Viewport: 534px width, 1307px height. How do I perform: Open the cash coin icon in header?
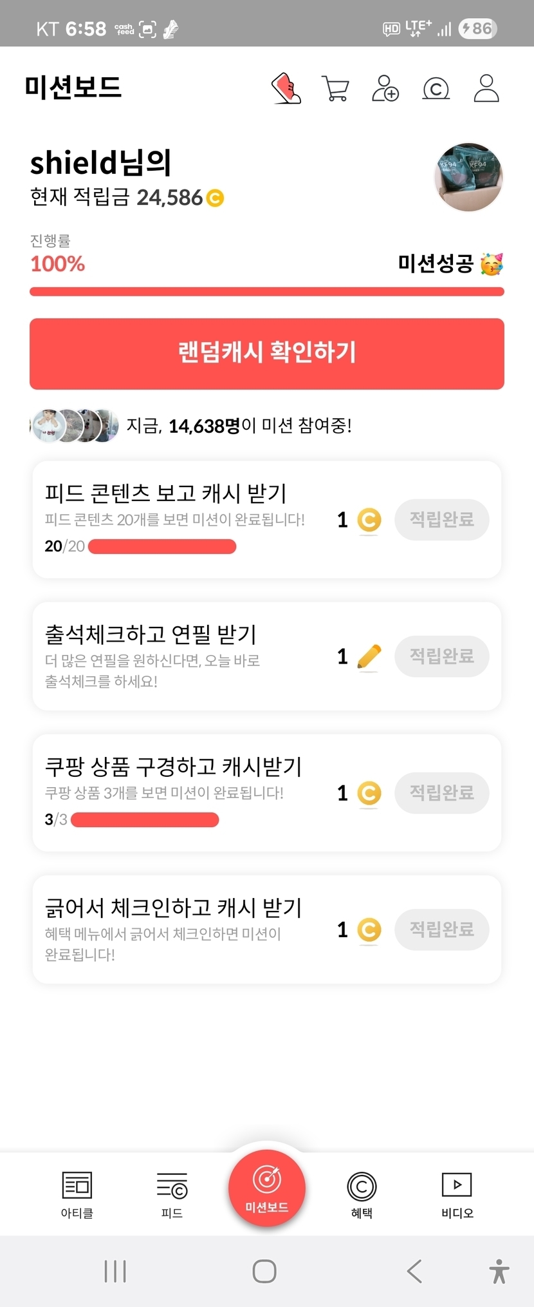[436, 89]
